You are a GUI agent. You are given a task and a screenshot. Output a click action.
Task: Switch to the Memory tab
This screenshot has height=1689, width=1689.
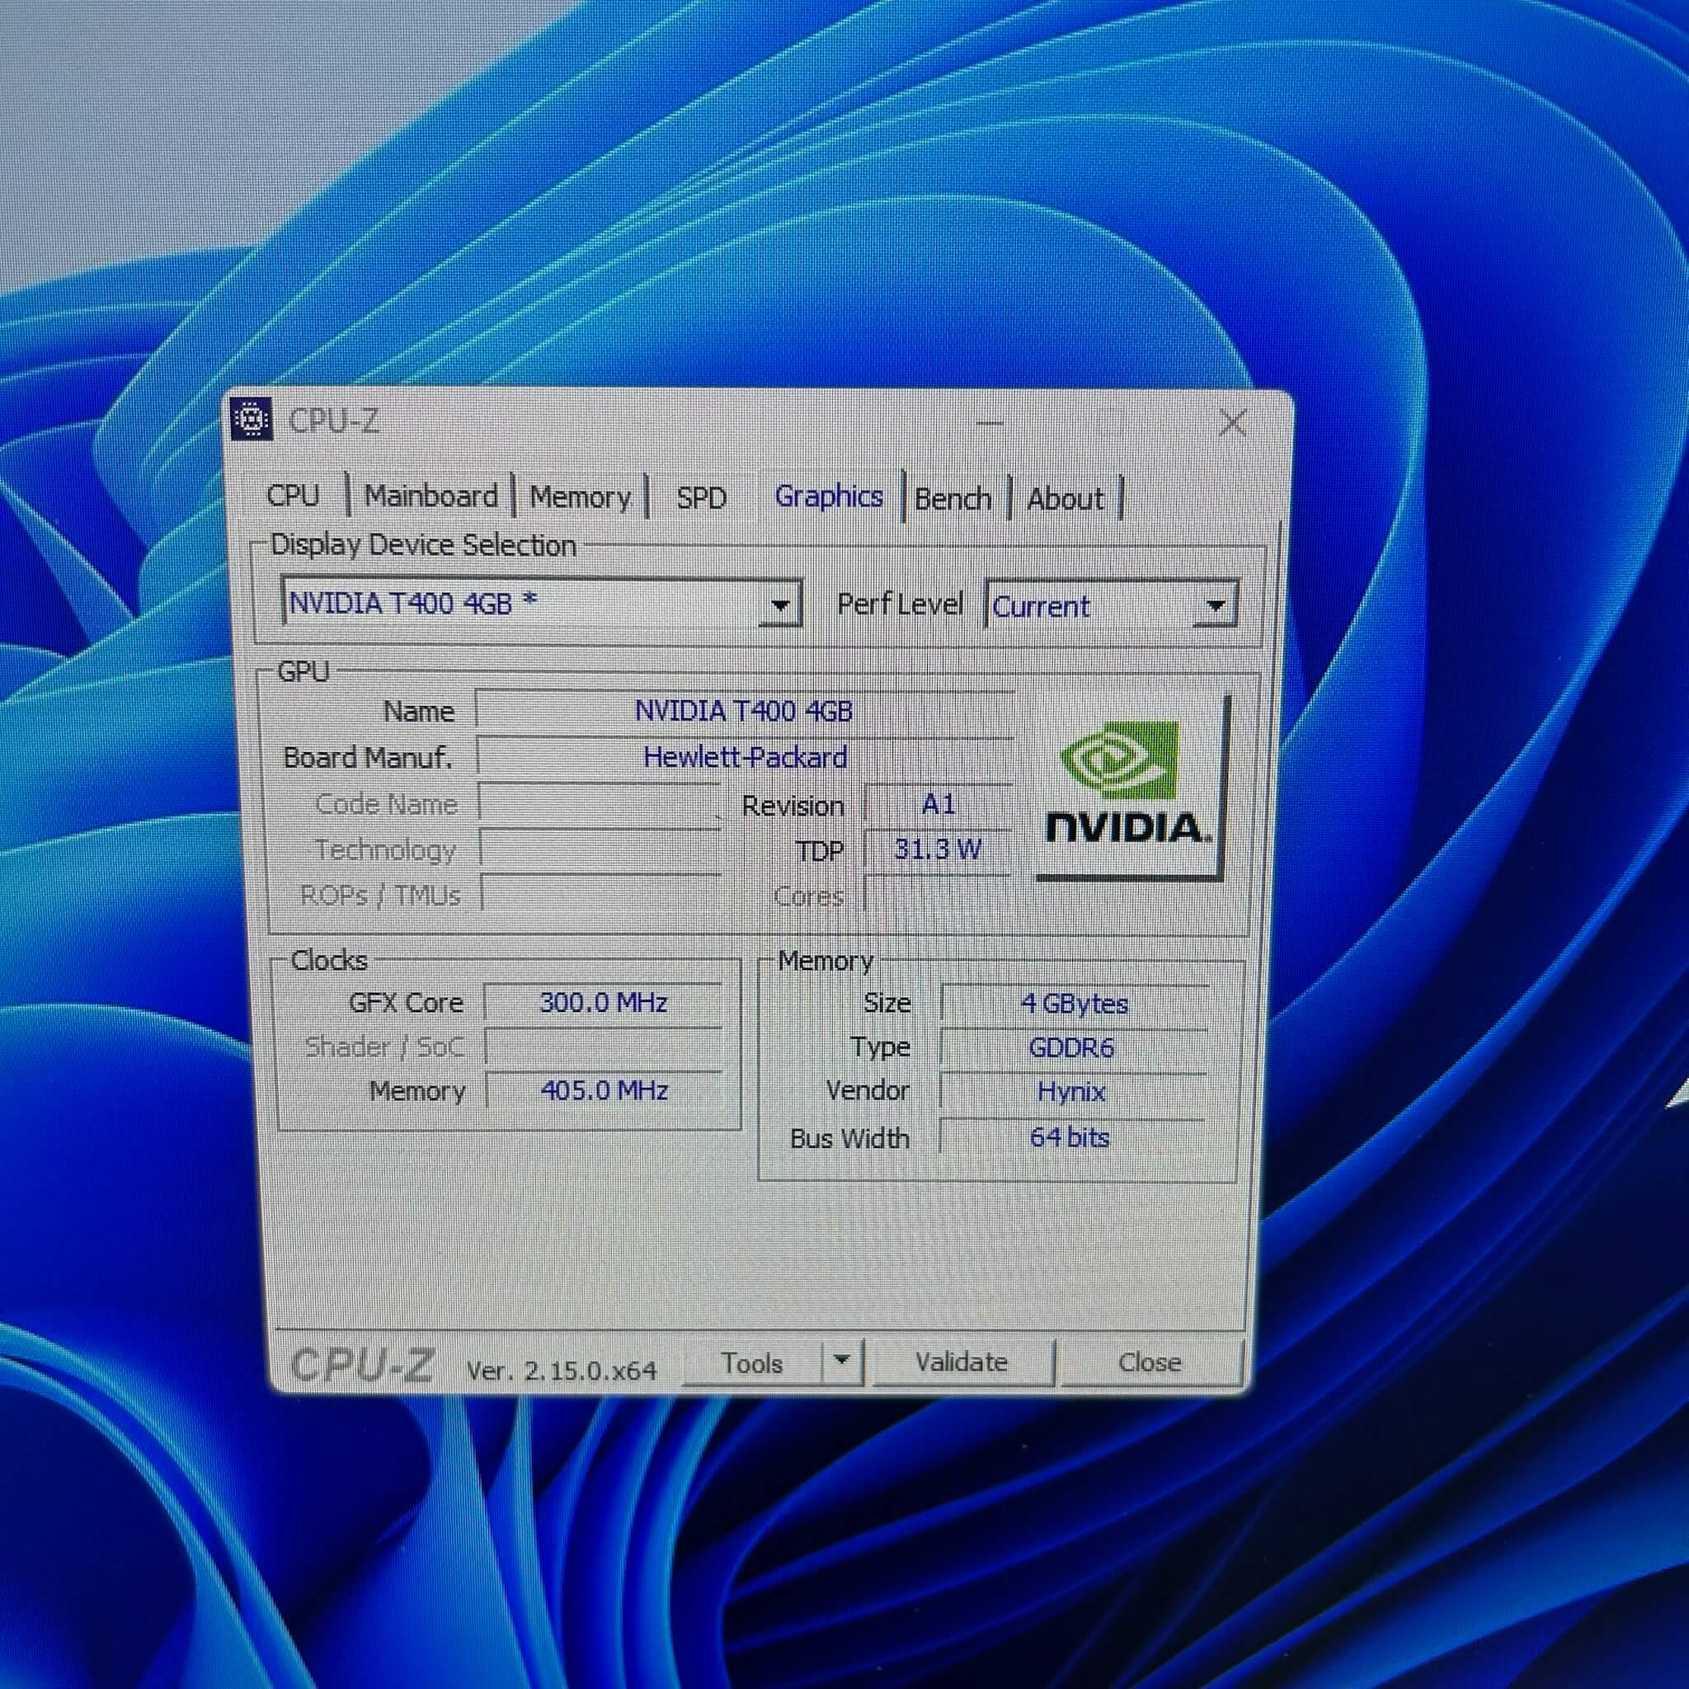[580, 496]
